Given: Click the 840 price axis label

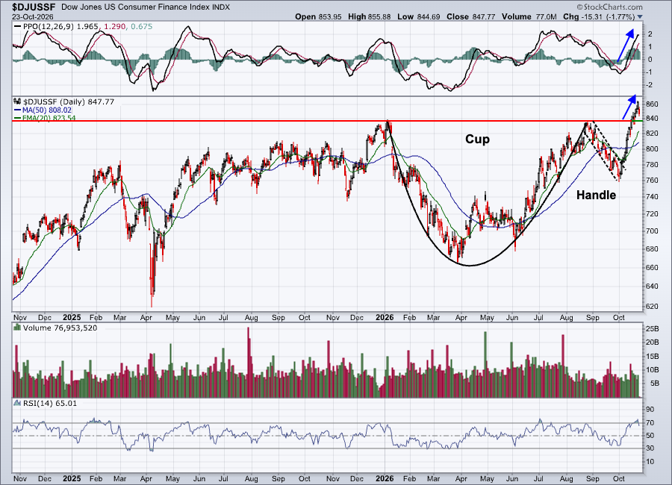Looking at the screenshot, I should [653, 118].
